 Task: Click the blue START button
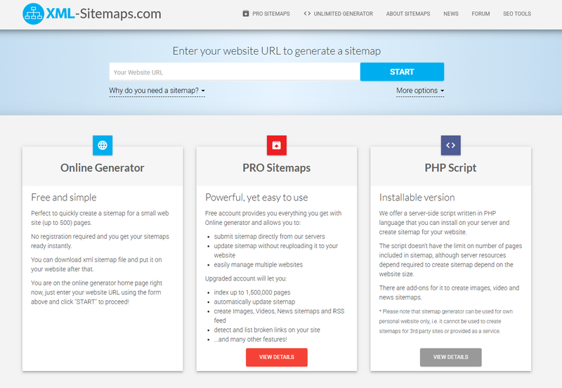tap(402, 72)
